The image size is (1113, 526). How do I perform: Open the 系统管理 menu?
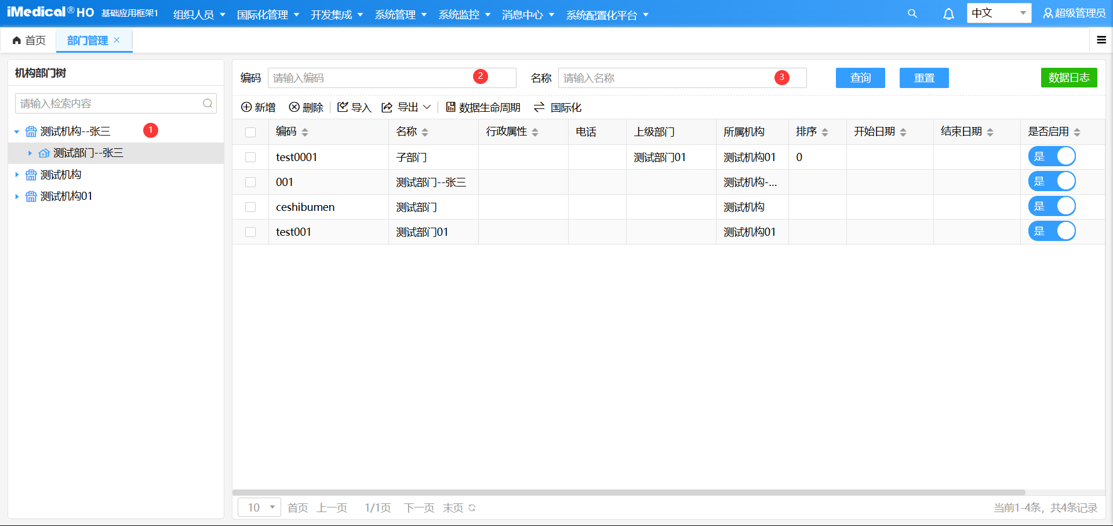pyautogui.click(x=400, y=14)
